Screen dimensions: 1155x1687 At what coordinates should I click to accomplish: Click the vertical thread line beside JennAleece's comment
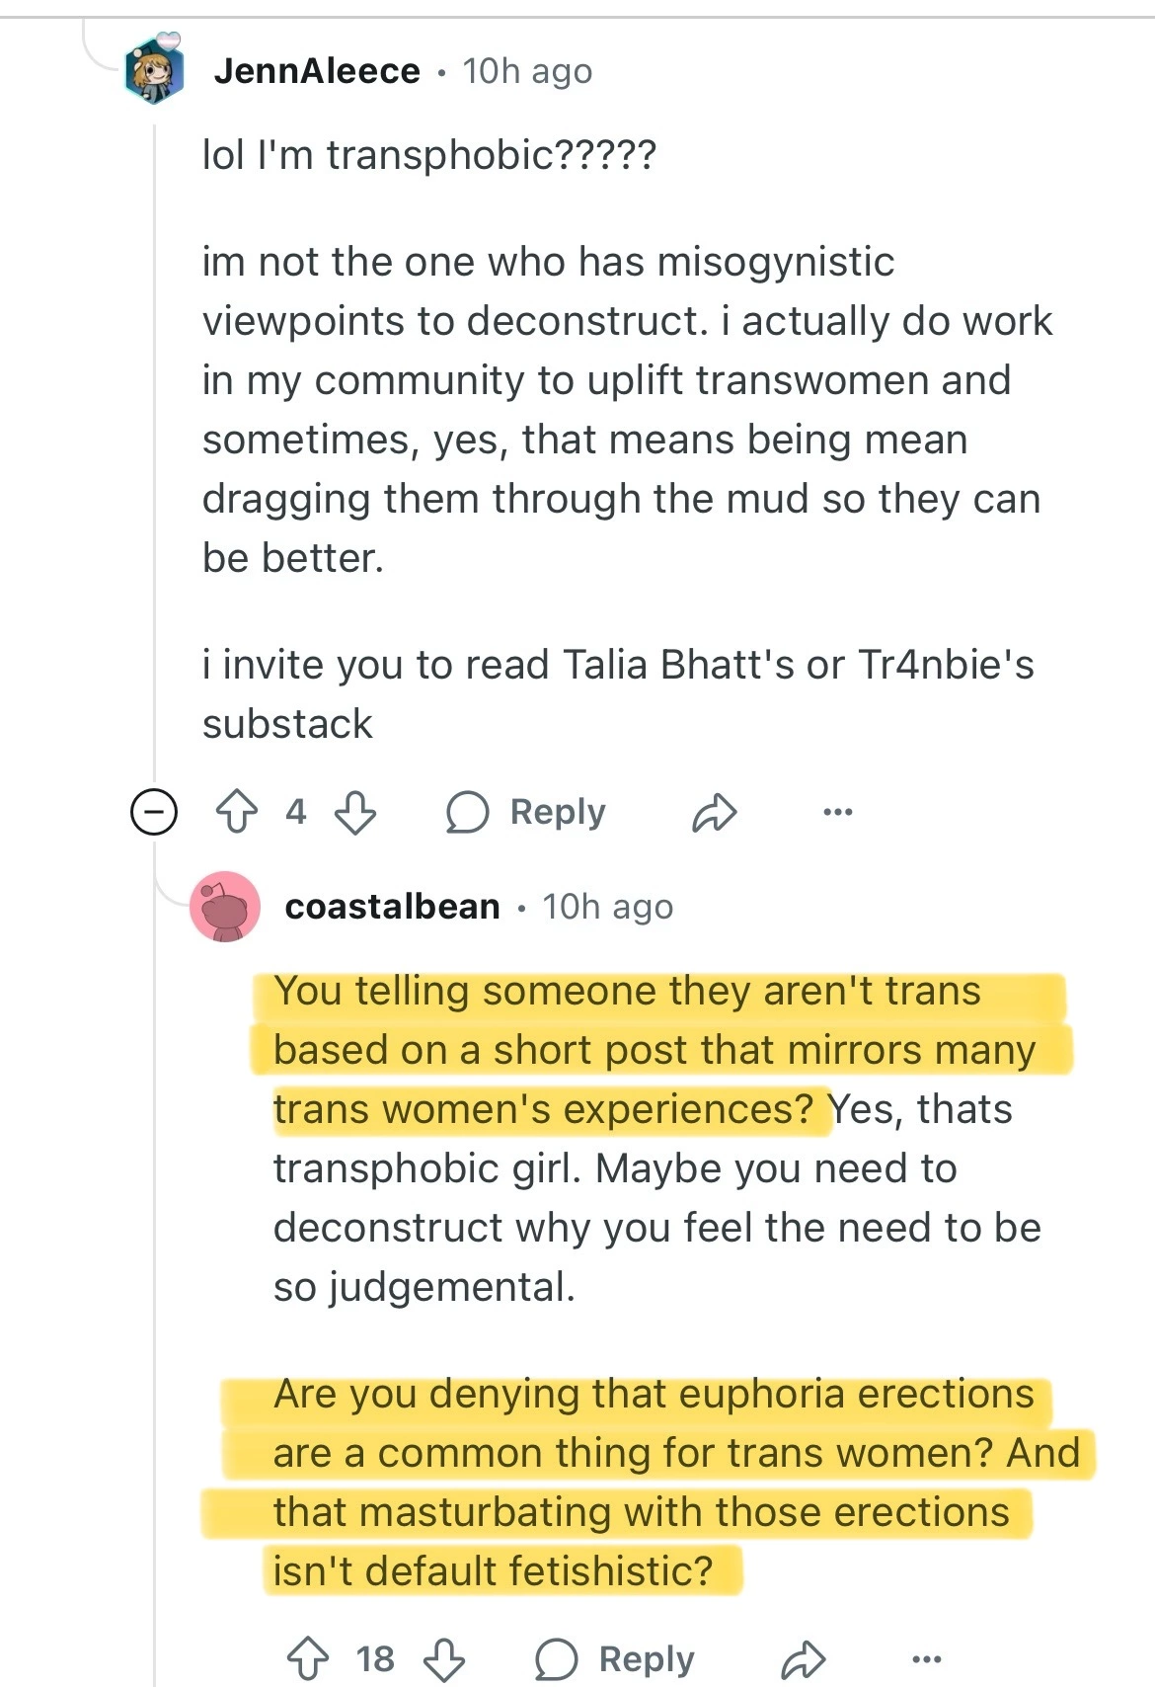point(155,444)
